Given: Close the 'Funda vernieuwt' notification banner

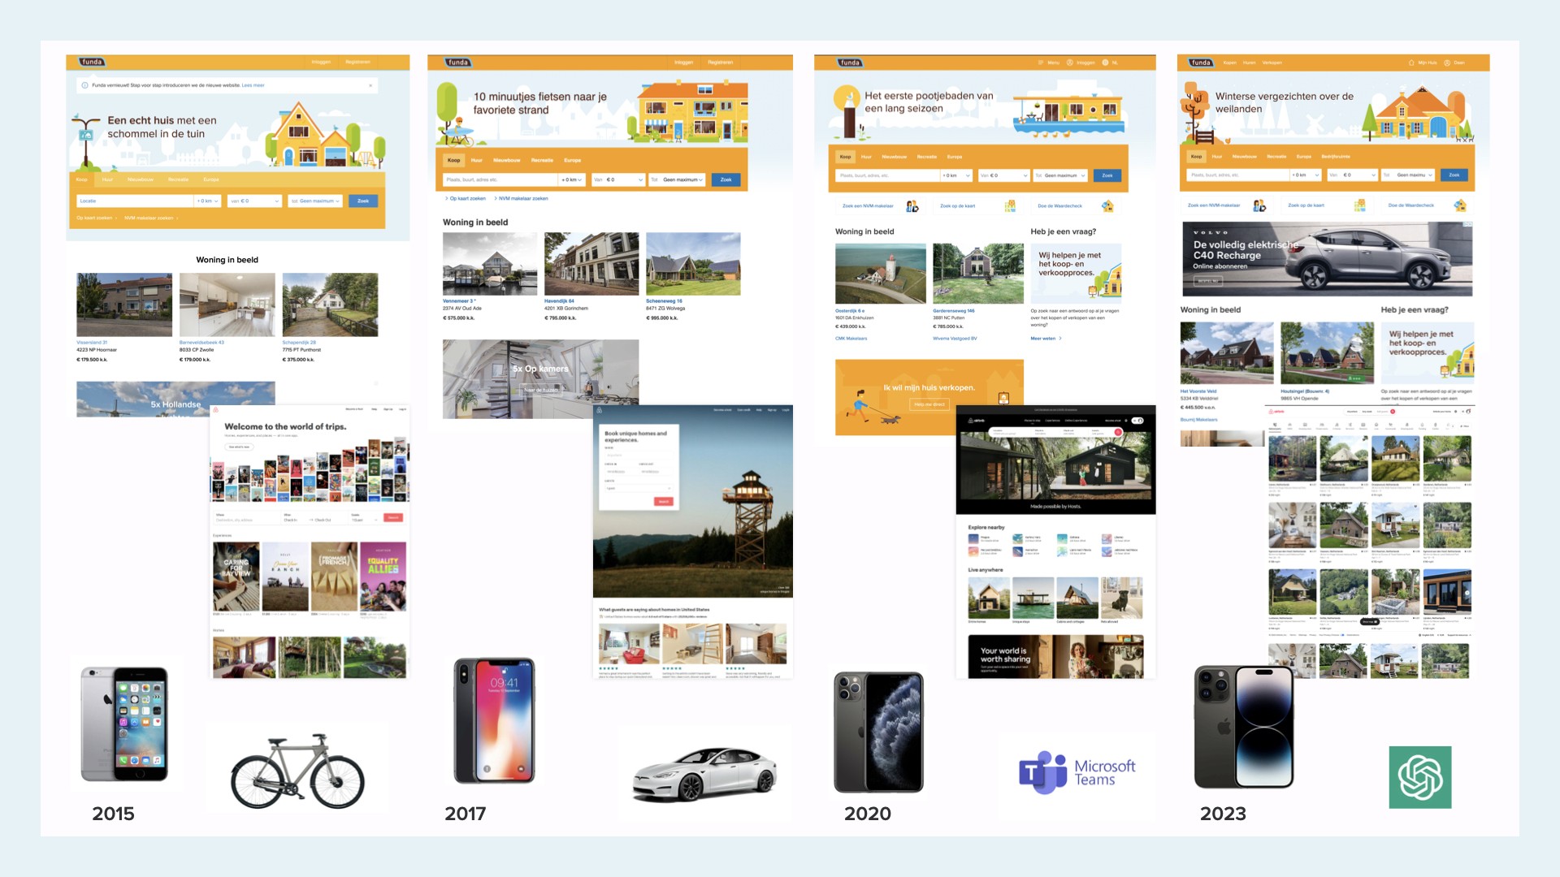Looking at the screenshot, I should pyautogui.click(x=370, y=85).
